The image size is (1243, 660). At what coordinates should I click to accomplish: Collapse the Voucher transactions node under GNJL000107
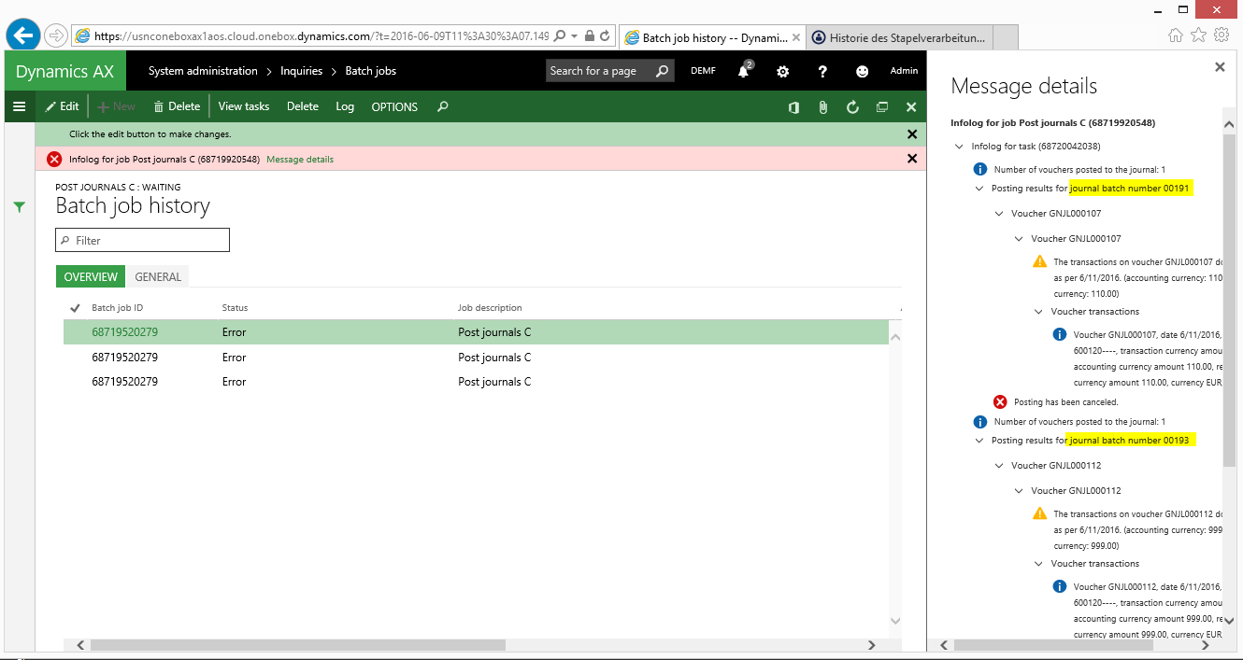(x=1038, y=312)
